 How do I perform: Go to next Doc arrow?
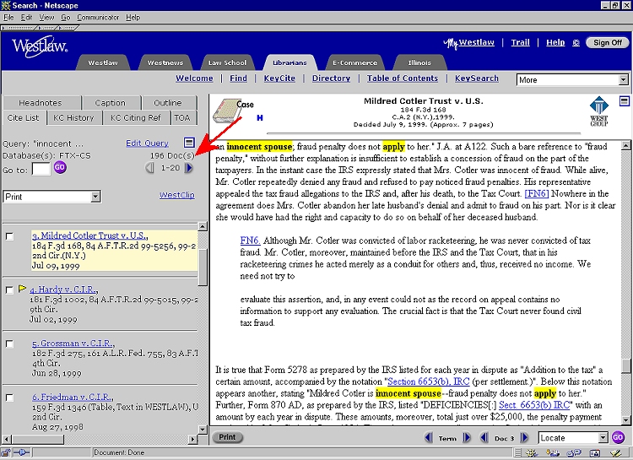(x=524, y=437)
